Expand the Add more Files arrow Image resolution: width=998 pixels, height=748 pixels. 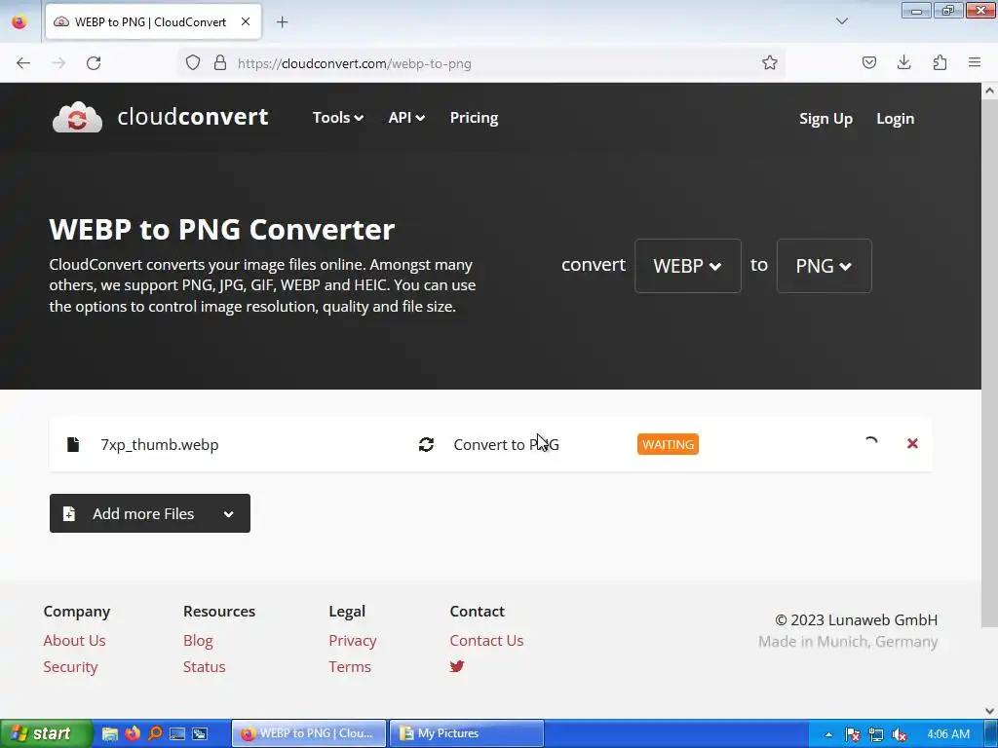(228, 514)
